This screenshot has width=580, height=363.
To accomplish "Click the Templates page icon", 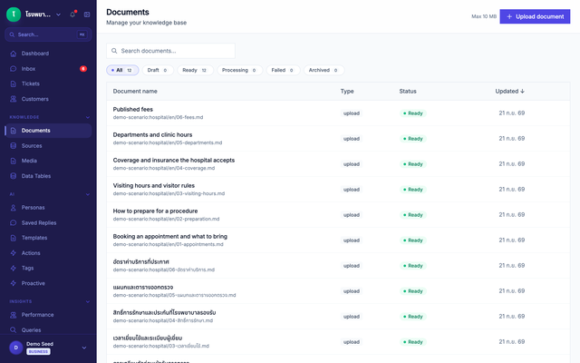I will (x=14, y=238).
